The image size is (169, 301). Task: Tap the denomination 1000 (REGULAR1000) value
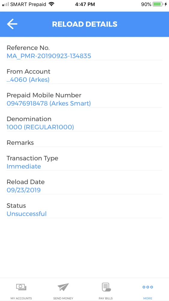(40, 127)
